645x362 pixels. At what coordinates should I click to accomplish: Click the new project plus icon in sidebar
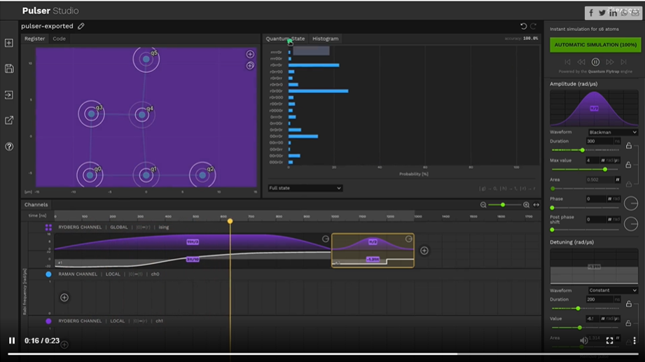9,43
